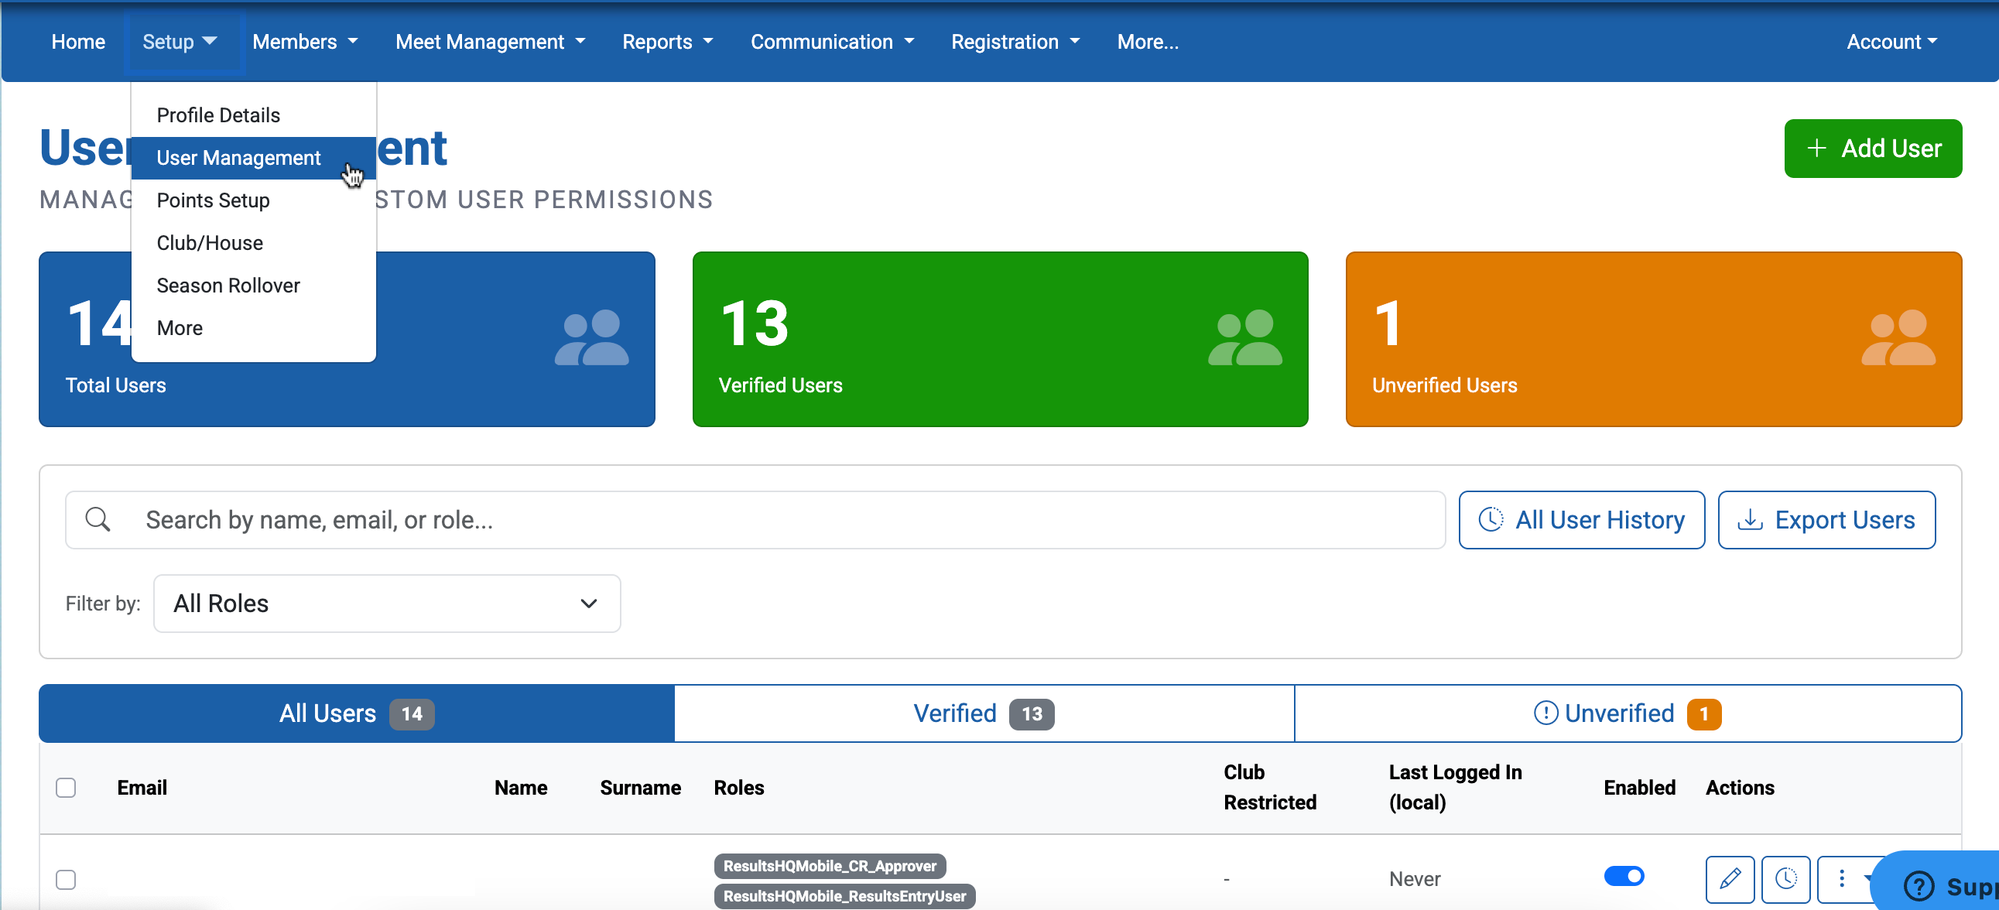Click the exclamation icon on Unverified tab
Image resolution: width=1999 pixels, height=910 pixels.
(x=1545, y=712)
